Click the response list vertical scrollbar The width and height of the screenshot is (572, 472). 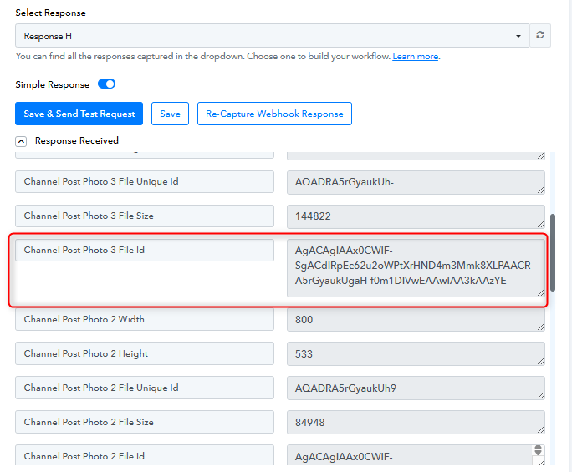[x=553, y=251]
